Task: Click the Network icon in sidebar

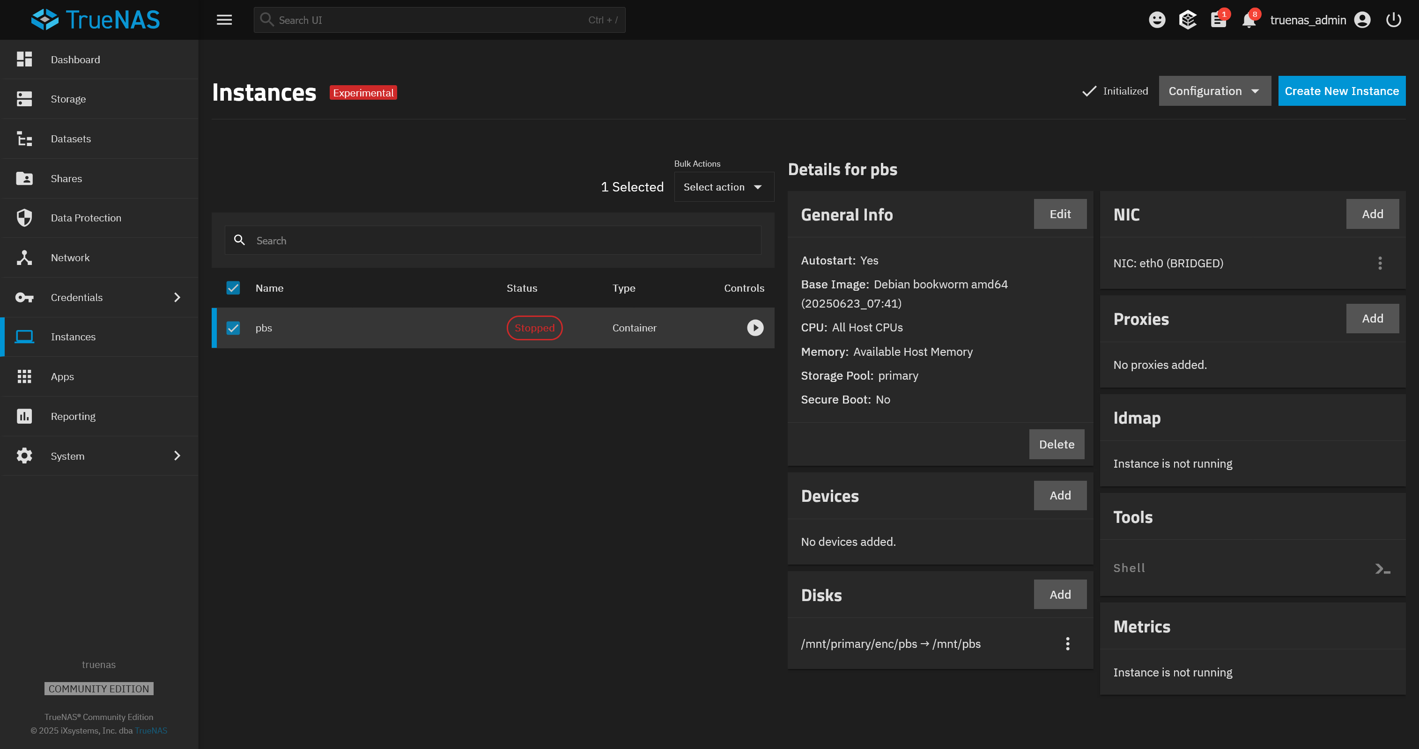Action: tap(24, 258)
